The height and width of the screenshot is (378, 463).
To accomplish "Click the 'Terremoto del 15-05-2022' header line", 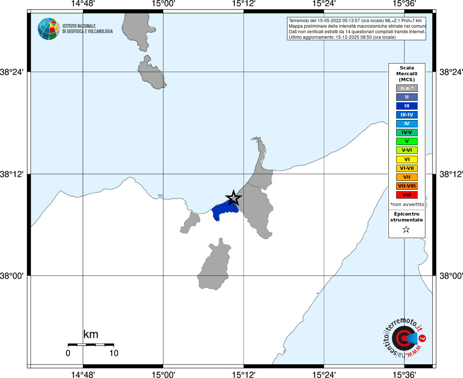I will 355,21.
